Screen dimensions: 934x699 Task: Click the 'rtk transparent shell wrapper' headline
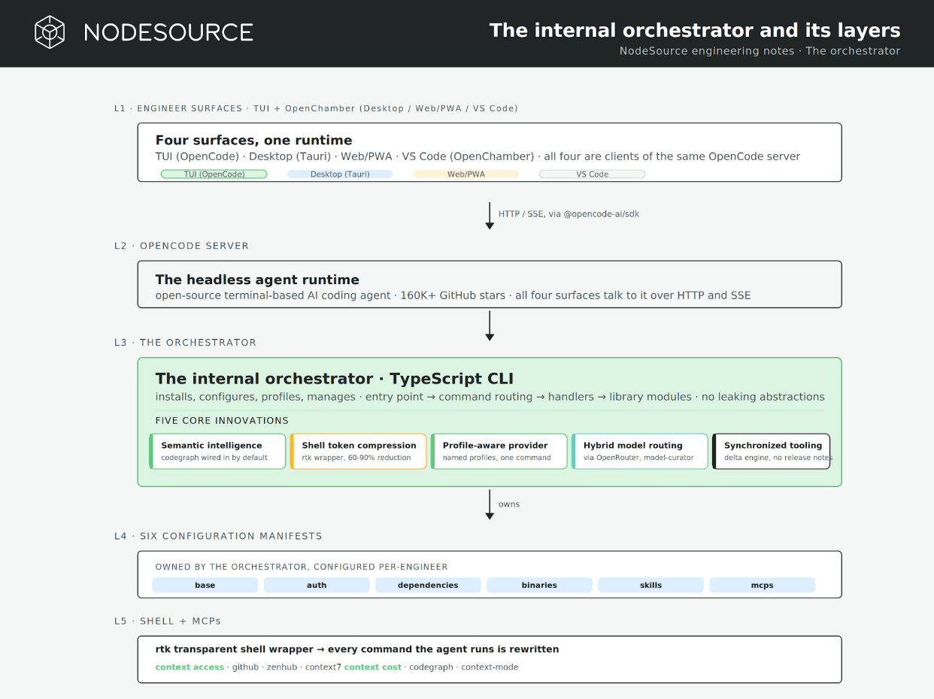[x=357, y=649]
